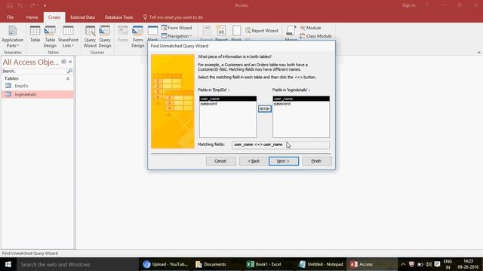The image size is (483, 271).
Task: Open the Action Center notification icon
Action: pyautogui.click(x=437, y=264)
